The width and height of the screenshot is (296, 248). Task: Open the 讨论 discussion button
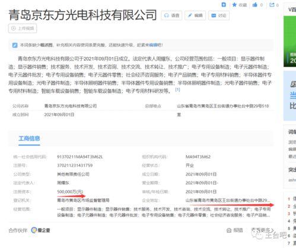[x=219, y=15]
